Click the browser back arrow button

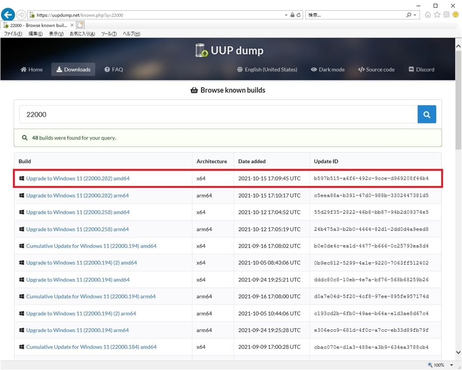(8, 14)
